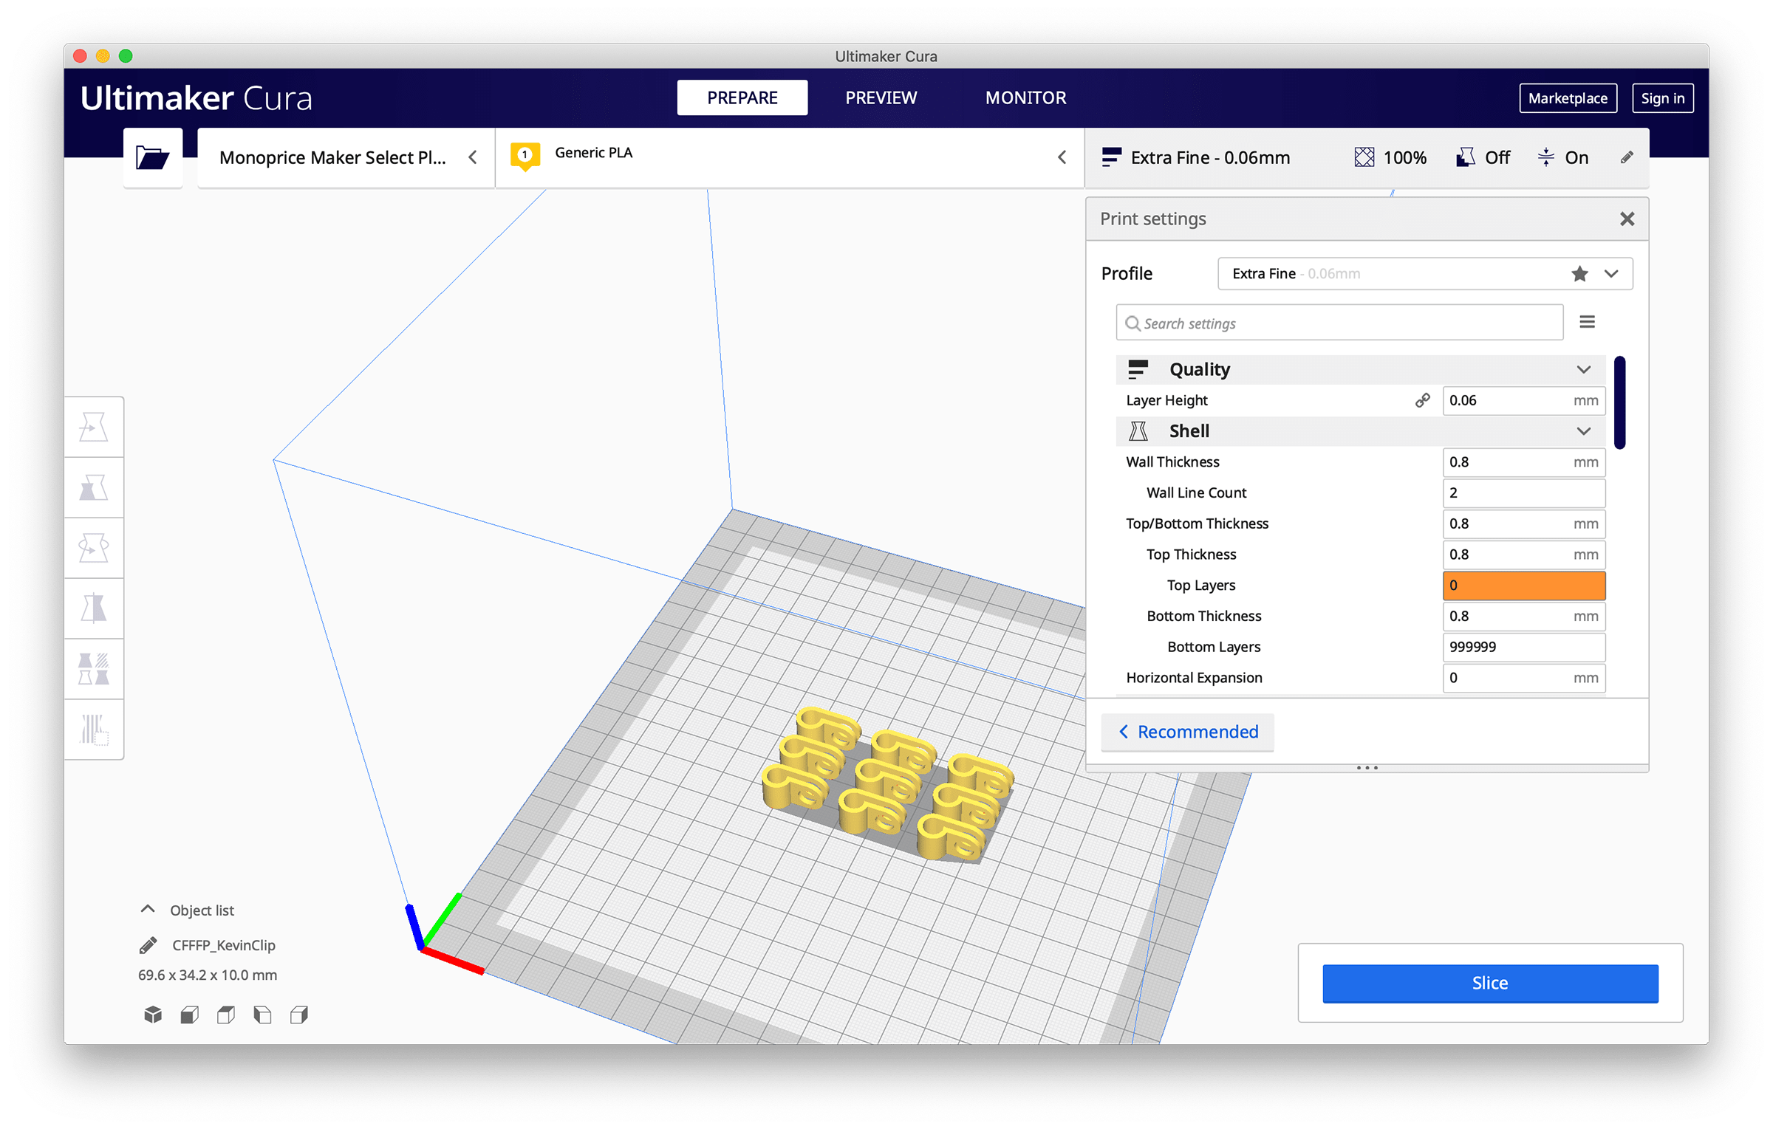This screenshot has width=1773, height=1129.
Task: Click the support Off icon
Action: [x=1465, y=157]
